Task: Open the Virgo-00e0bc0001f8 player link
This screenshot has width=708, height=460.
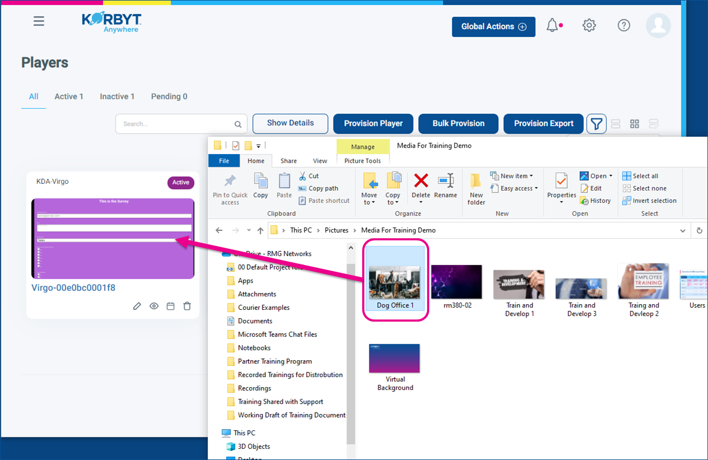Action: point(73,288)
